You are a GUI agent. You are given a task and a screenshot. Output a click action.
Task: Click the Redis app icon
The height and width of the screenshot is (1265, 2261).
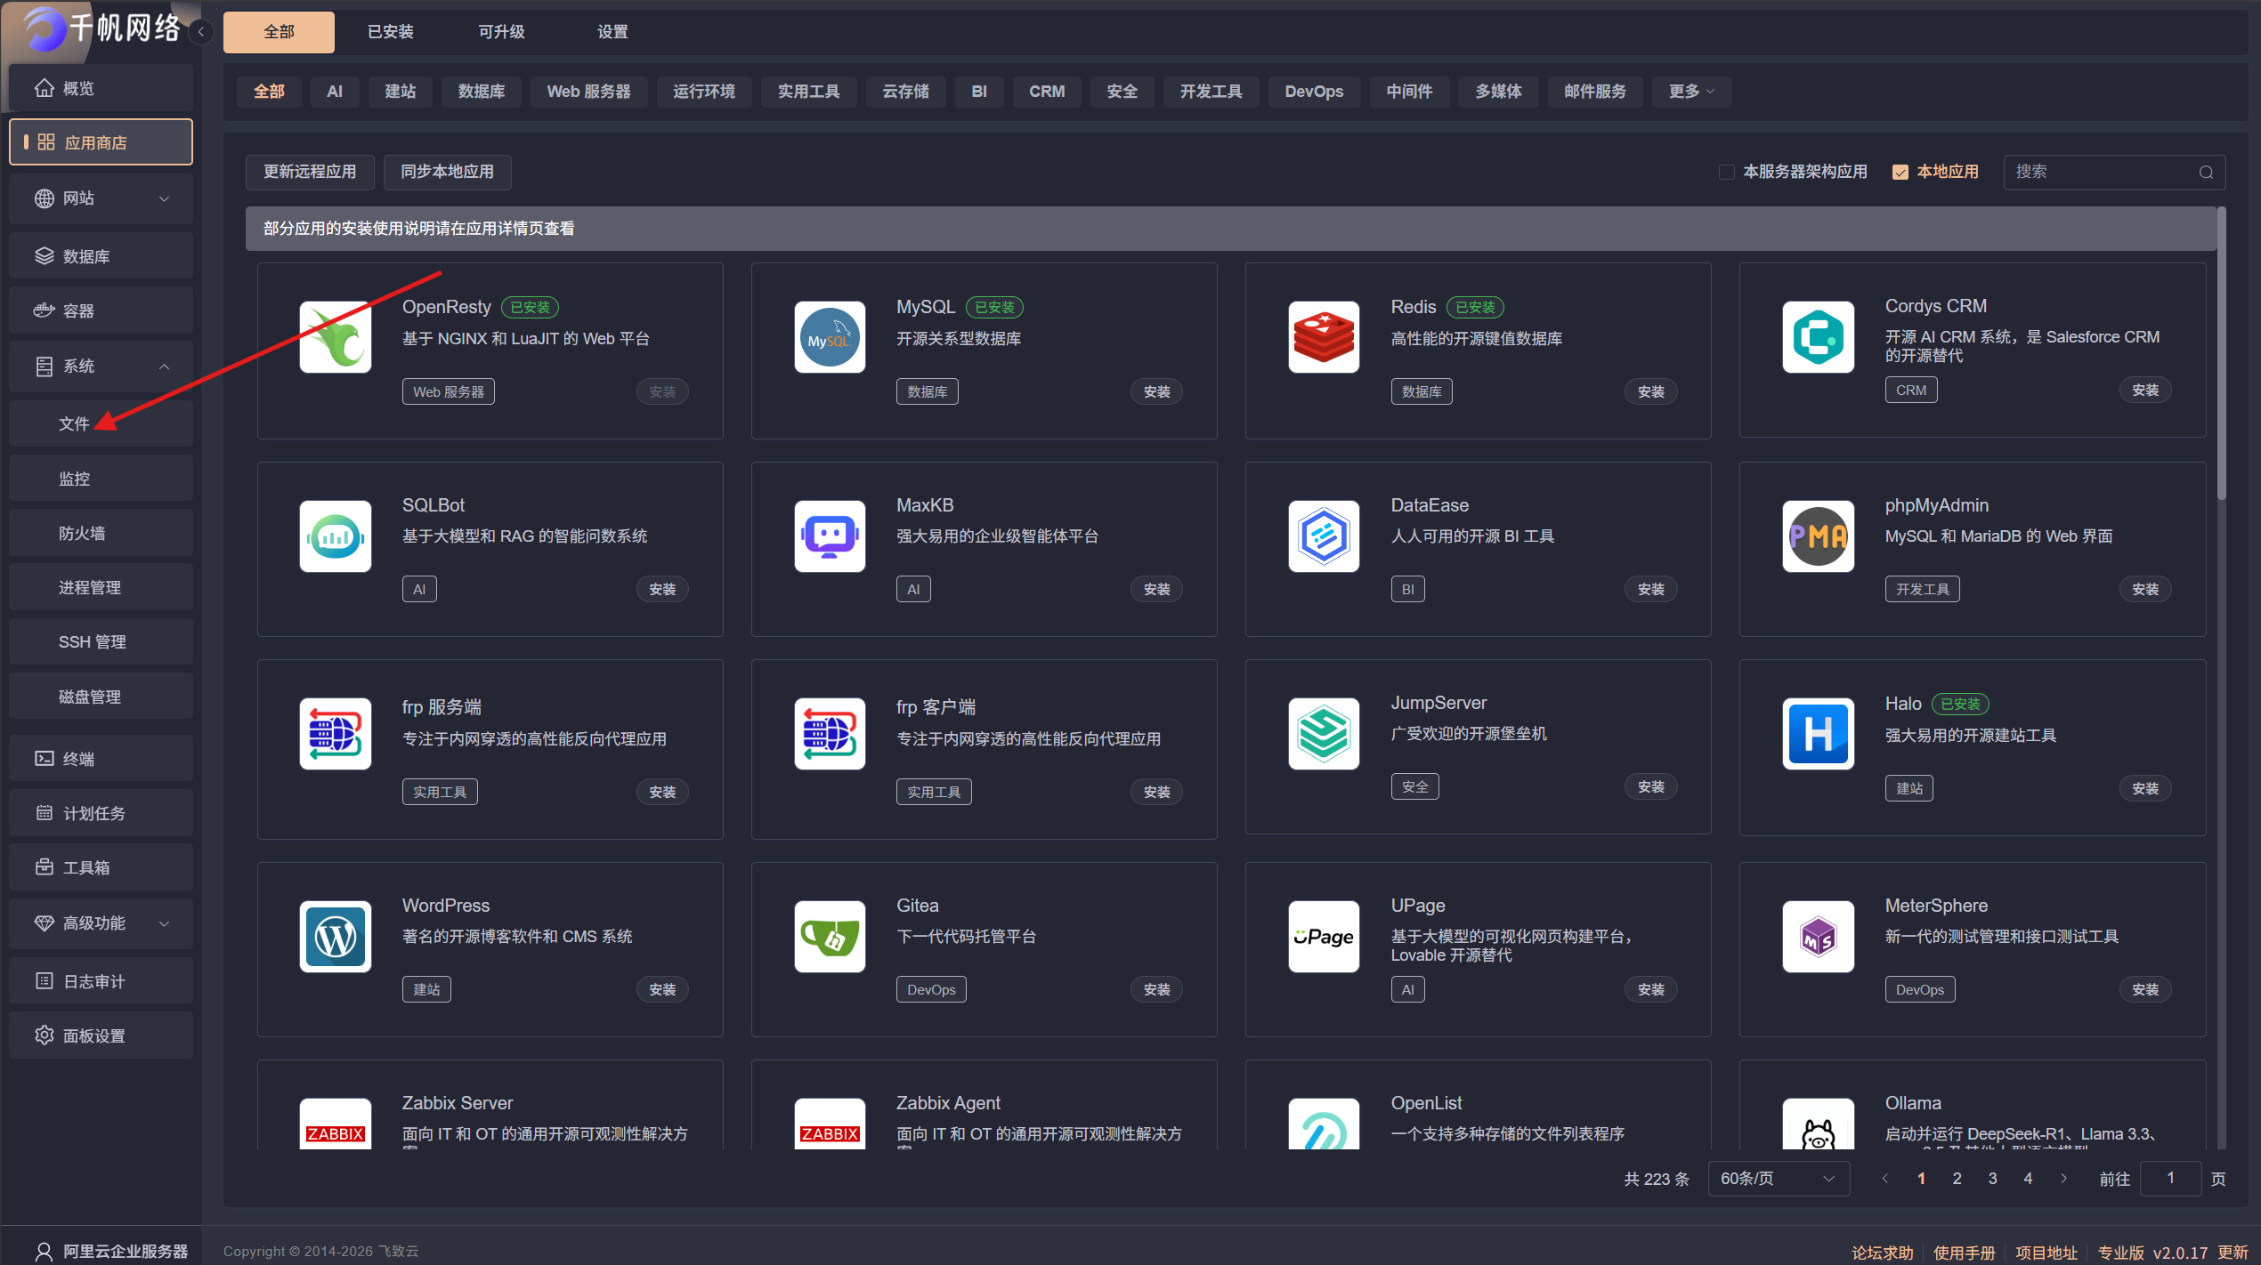pos(1323,337)
